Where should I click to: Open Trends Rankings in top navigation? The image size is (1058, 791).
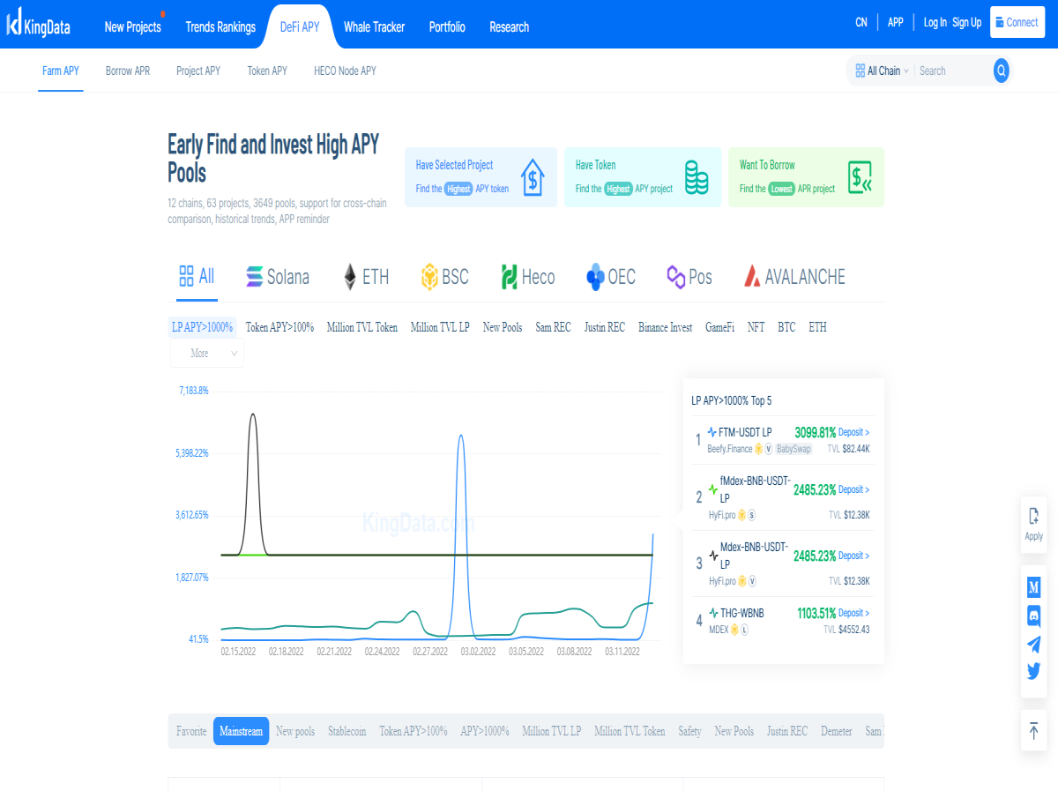[x=220, y=26]
